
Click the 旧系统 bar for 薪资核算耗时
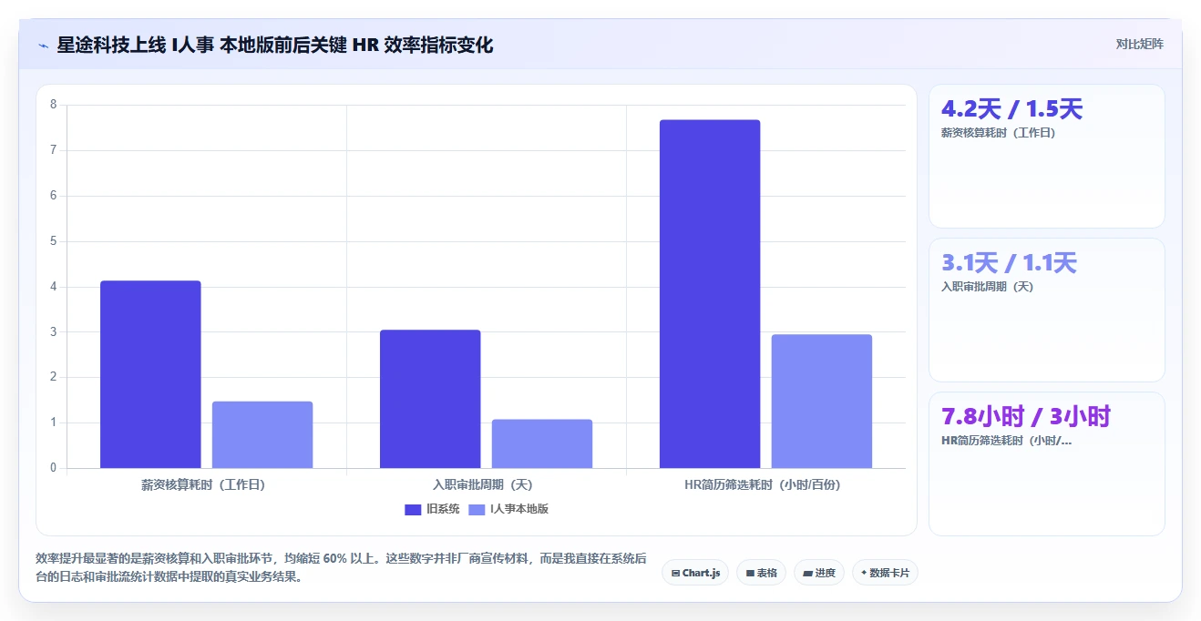tap(150, 374)
